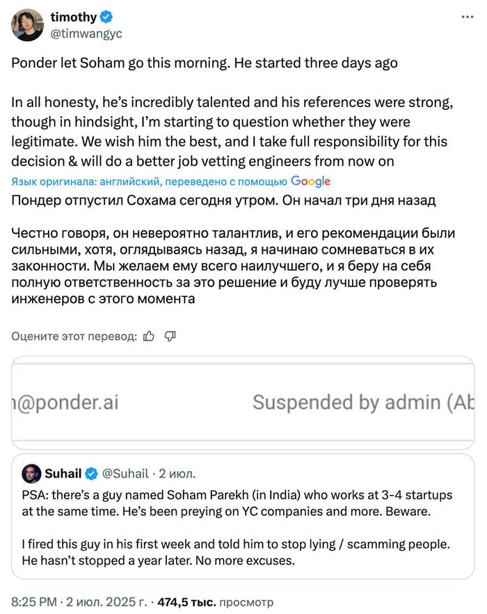Click Suhail's blue verified badge
The width and height of the screenshot is (487, 614).
91,474
